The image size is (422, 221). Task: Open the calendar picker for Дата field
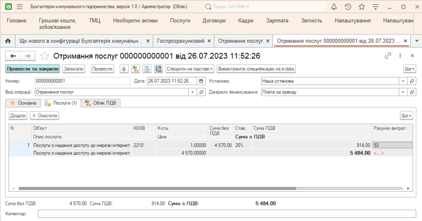coord(201,81)
